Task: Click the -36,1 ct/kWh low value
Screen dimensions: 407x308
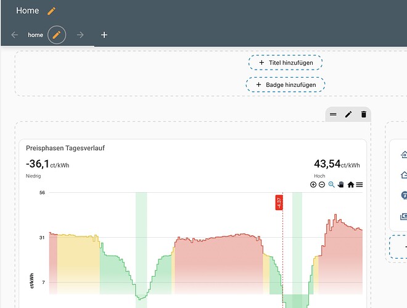Action: 47,164
